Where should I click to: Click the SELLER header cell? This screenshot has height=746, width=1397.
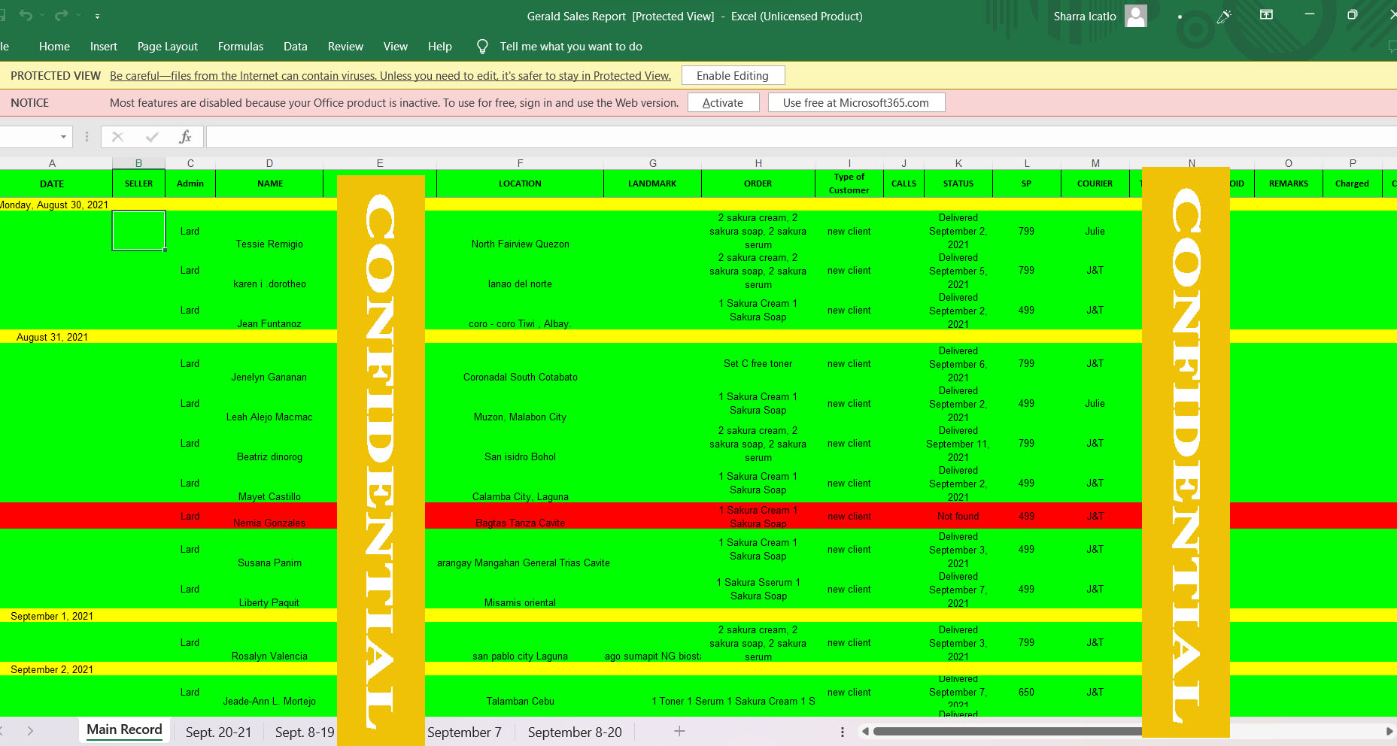[x=138, y=183]
